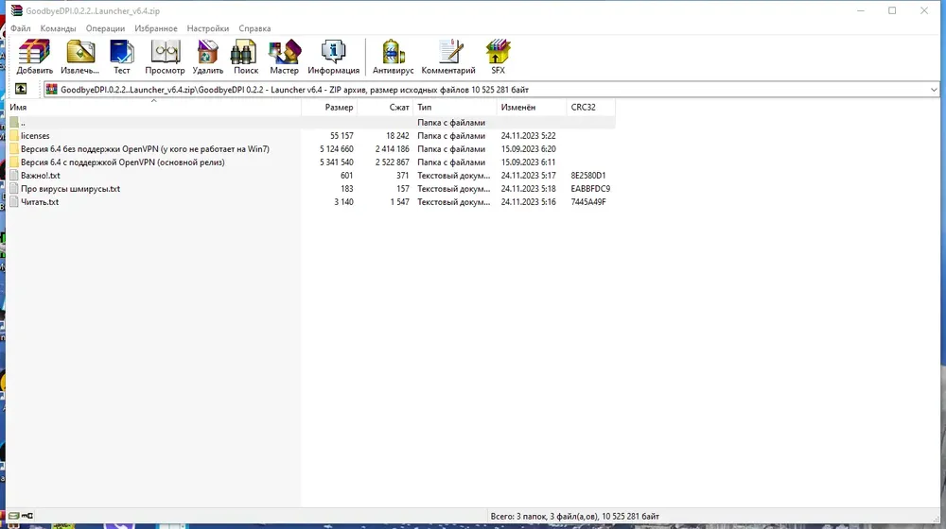Viewport: 946px width, 529px height.
Task: Show archive Информация (Info)
Action: (333, 57)
